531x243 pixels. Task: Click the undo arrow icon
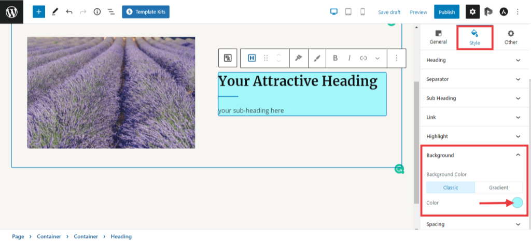[x=69, y=12]
